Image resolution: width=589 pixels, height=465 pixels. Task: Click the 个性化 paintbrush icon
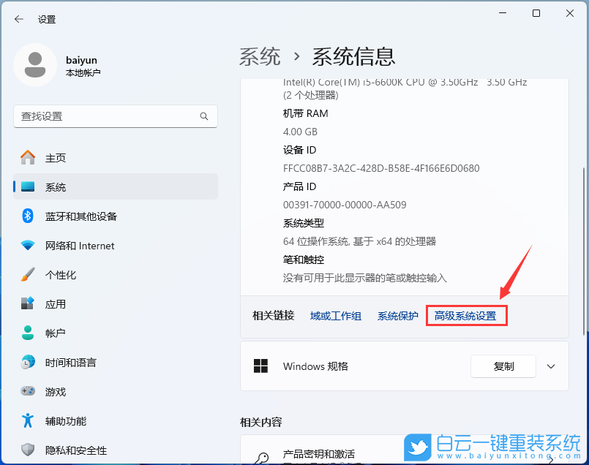(26, 274)
